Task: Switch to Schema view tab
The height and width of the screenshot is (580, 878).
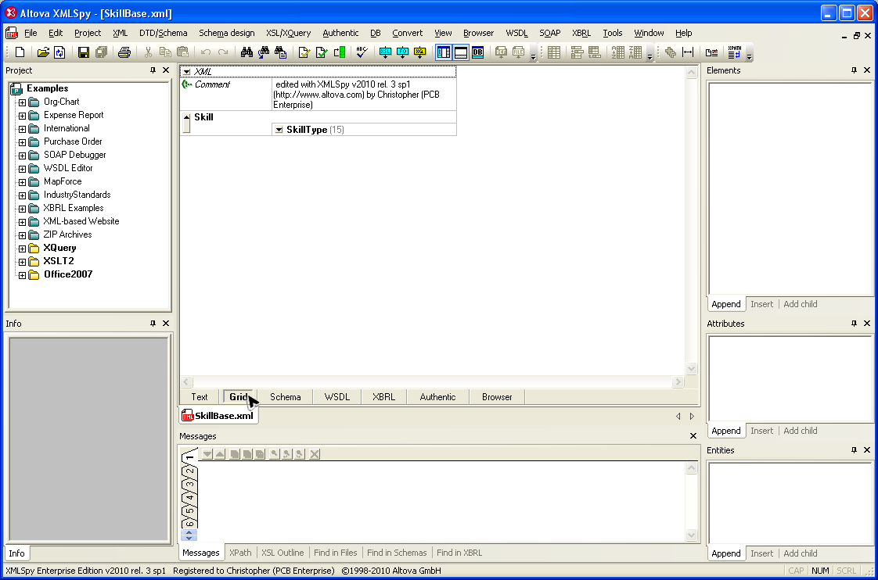Action: click(285, 396)
